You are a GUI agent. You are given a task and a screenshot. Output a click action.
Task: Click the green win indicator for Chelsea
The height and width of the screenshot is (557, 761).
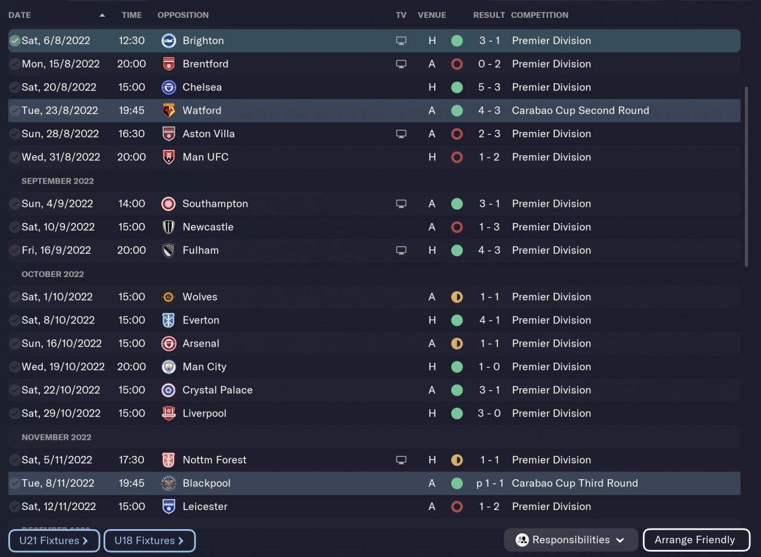(457, 87)
